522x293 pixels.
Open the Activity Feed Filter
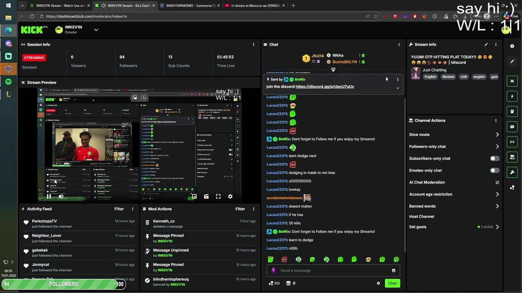point(119,209)
